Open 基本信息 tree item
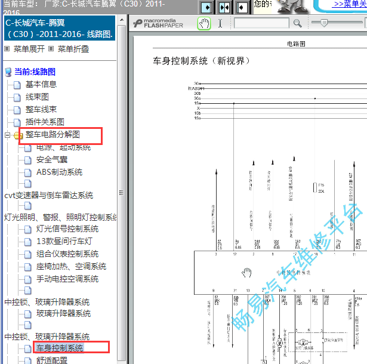367x364 pixels. (x=41, y=84)
